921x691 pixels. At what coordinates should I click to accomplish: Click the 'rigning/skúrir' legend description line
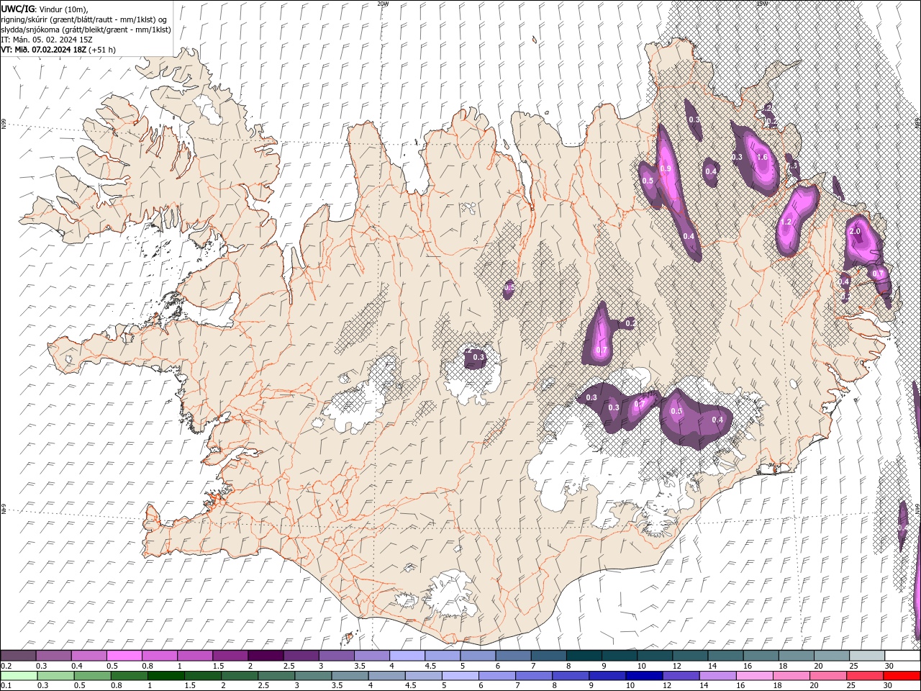(84, 19)
